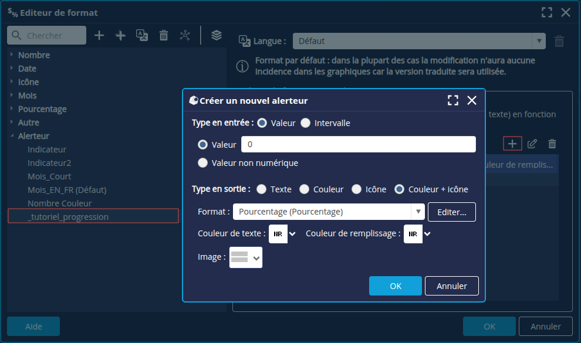Click the red-outlined plus icon to add a rule

512,144
